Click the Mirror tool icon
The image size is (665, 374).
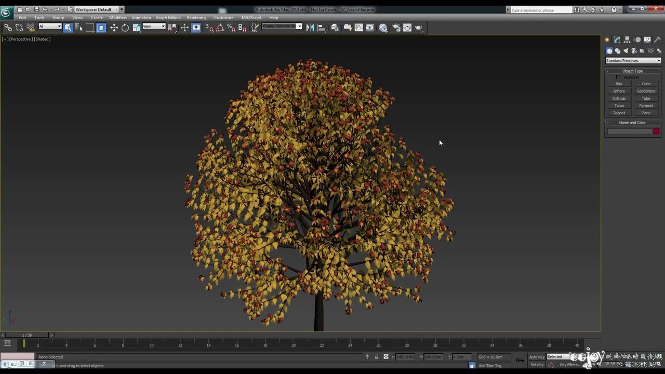coord(310,28)
